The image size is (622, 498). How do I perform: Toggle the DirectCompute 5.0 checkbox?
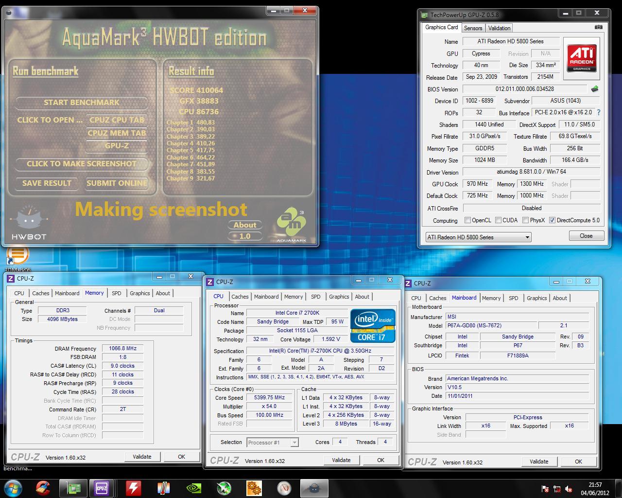point(552,220)
